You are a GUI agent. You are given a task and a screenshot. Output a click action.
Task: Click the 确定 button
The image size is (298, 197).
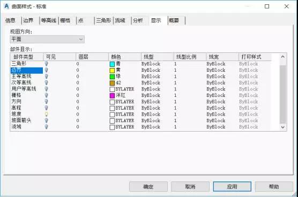click(148, 187)
